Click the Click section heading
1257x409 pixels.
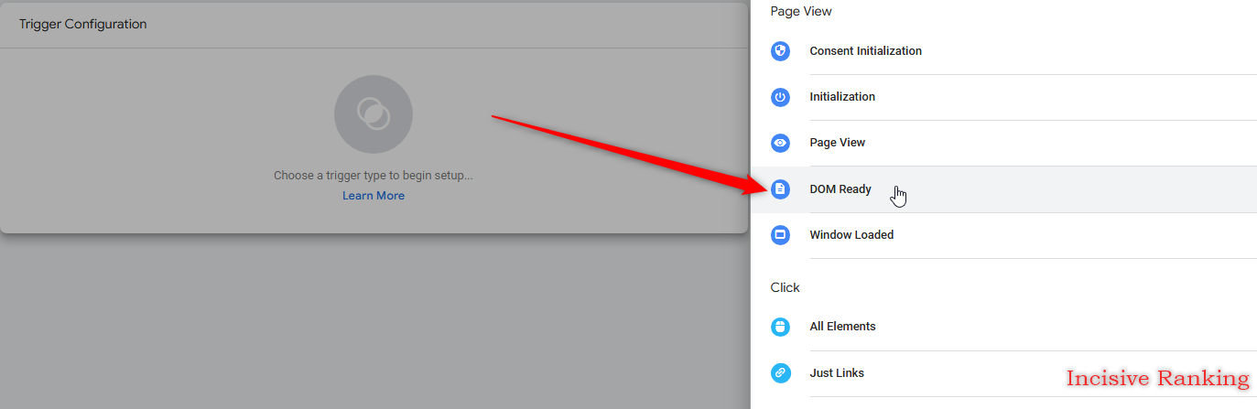[786, 287]
